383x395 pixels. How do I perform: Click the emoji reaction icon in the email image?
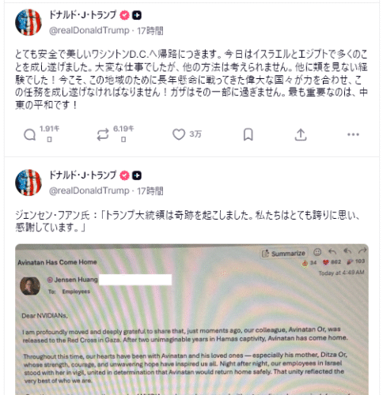click(317, 252)
